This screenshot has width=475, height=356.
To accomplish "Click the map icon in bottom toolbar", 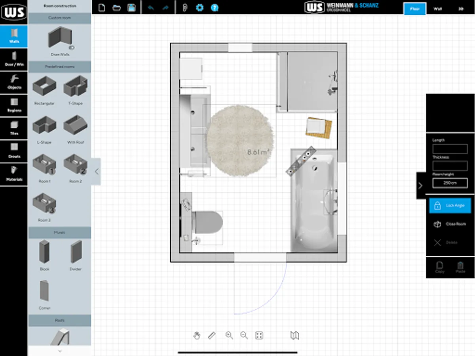I will pyautogui.click(x=294, y=335).
